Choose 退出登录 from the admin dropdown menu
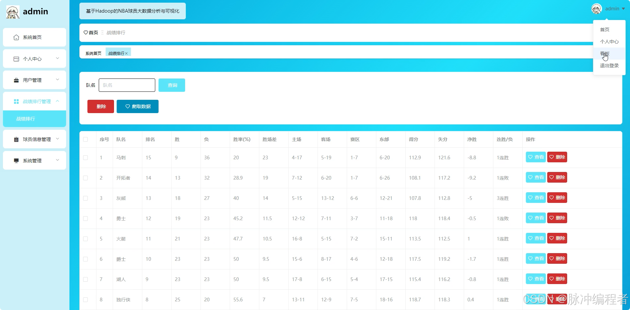The height and width of the screenshot is (310, 630). click(x=609, y=66)
